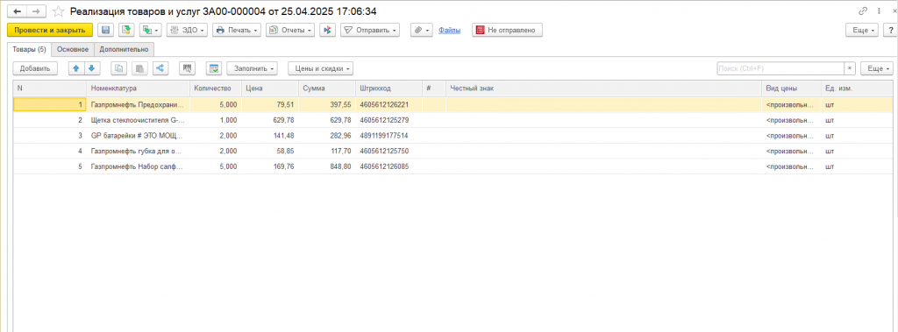Click the Добавить button
This screenshot has height=332, width=898.
click(x=35, y=68)
